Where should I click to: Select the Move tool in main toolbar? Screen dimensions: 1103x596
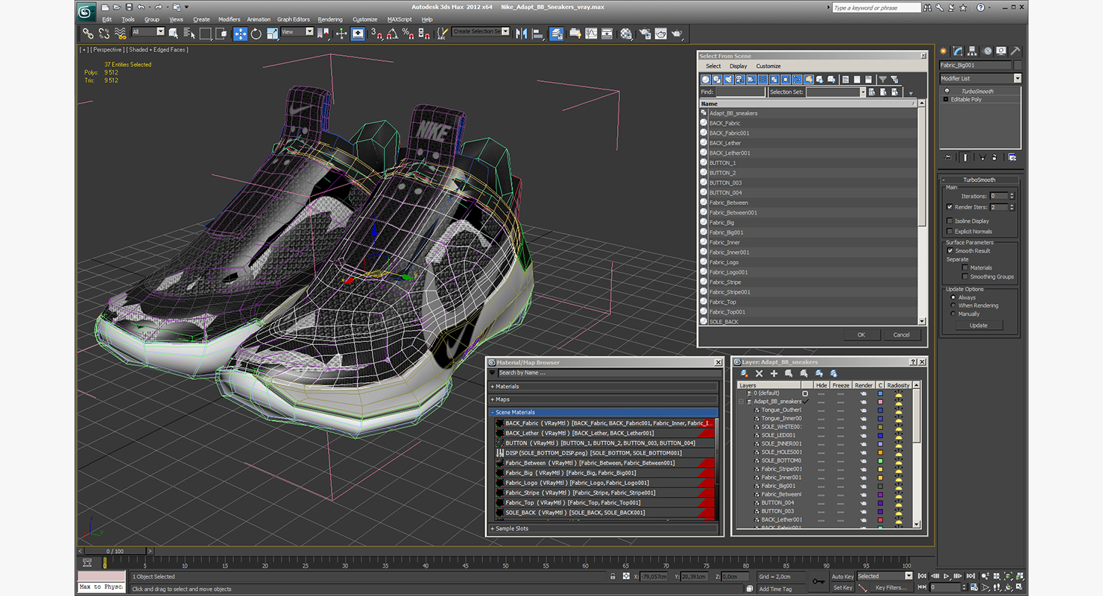pyautogui.click(x=240, y=34)
